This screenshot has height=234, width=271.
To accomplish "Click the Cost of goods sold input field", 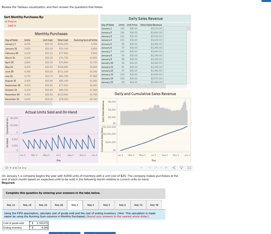I will click(39, 223).
